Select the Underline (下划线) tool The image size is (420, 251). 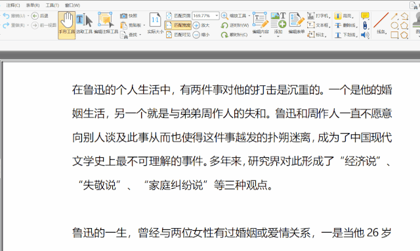pyautogui.click(x=346, y=35)
